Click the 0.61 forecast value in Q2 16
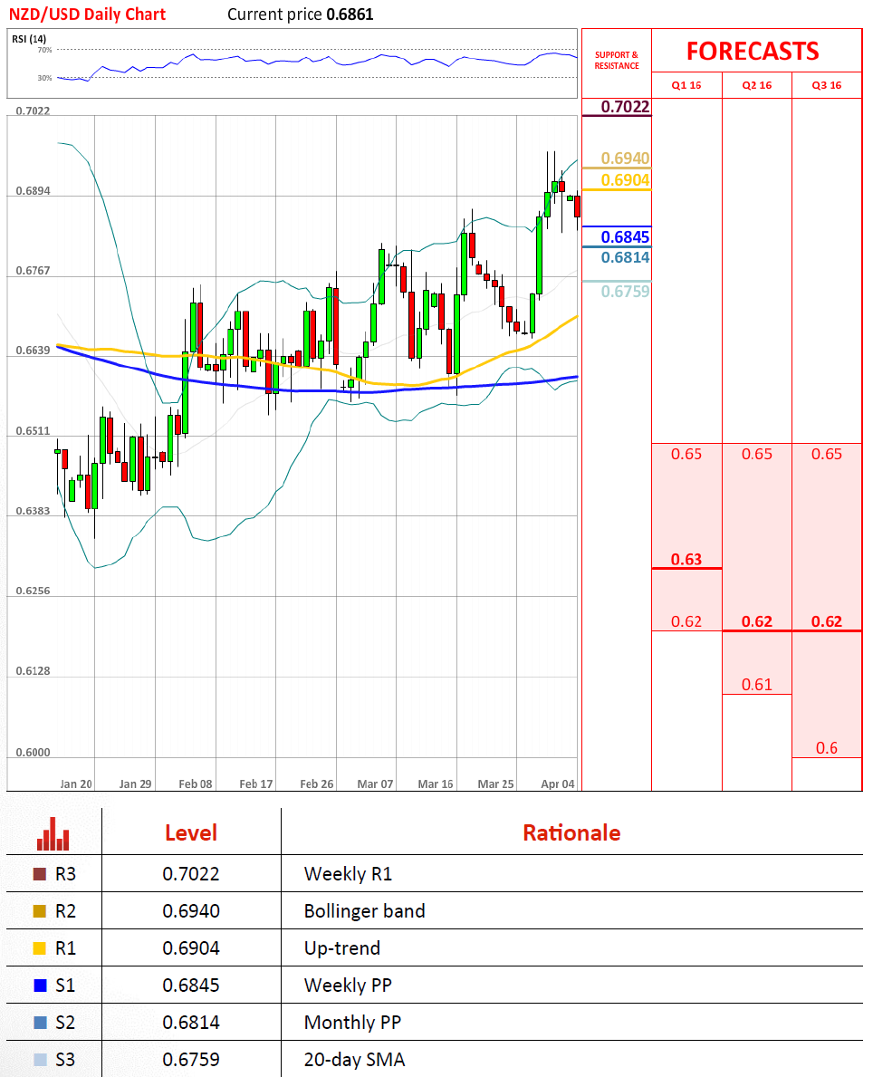873x1077 pixels. (x=757, y=685)
